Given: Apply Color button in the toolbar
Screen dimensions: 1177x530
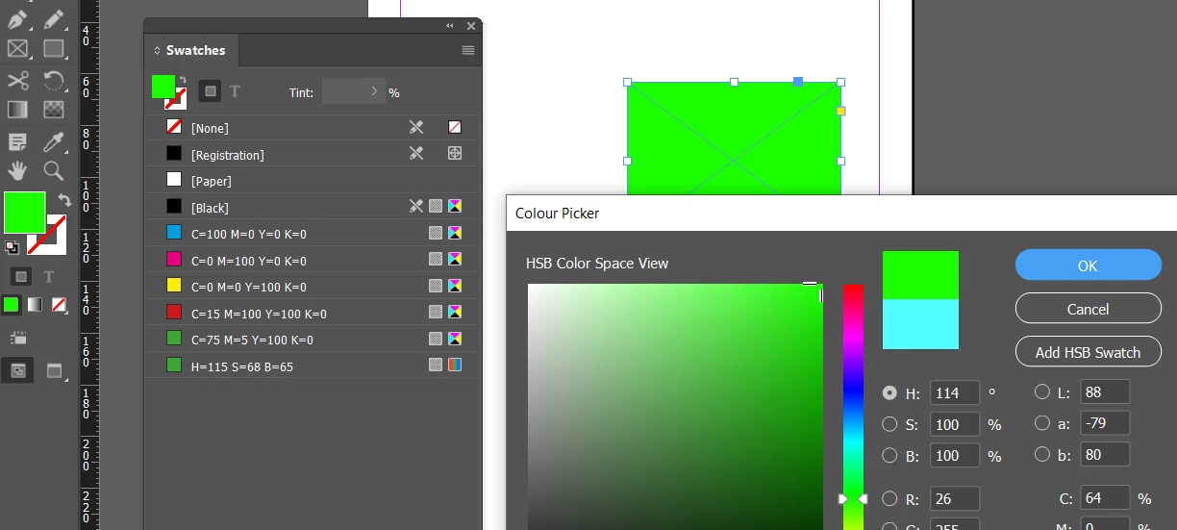Looking at the screenshot, I should point(11,305).
